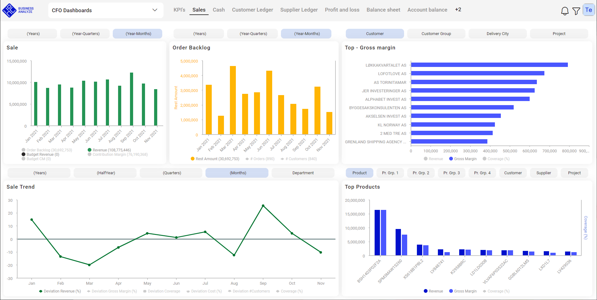Switch to the Balance sheet tab
597x300 pixels.
tap(383, 10)
